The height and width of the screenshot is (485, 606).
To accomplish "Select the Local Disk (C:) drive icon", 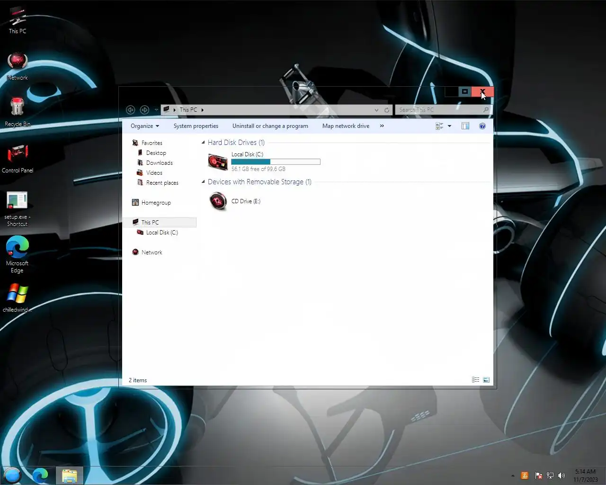I will pyautogui.click(x=218, y=162).
